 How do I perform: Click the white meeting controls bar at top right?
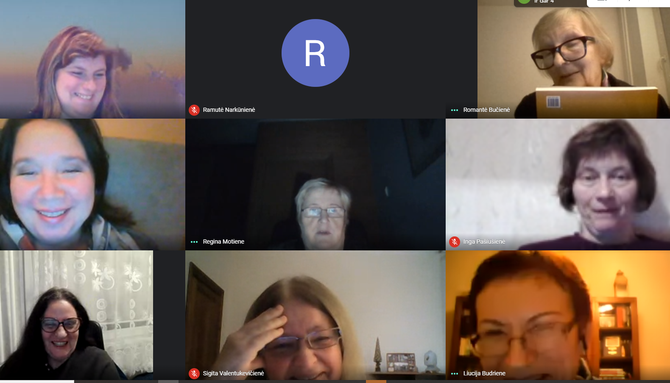click(x=628, y=3)
